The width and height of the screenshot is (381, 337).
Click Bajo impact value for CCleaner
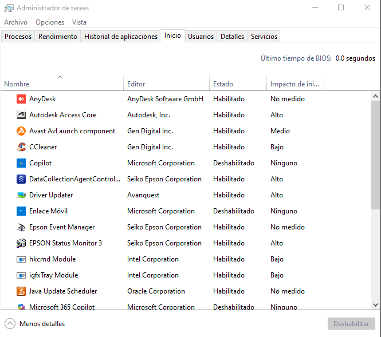(277, 147)
